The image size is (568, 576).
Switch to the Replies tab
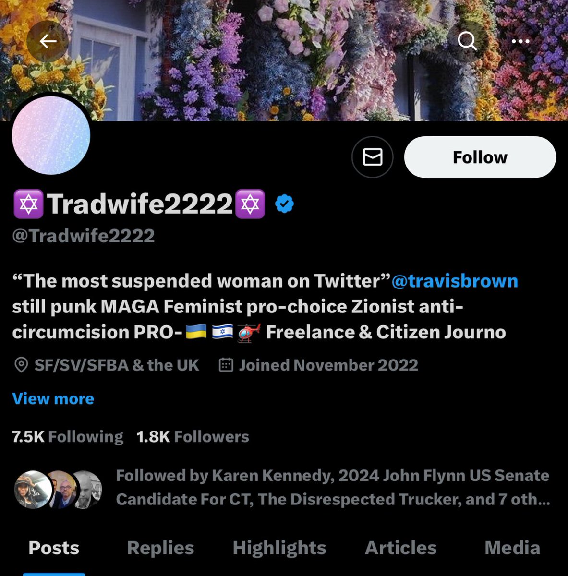[160, 548]
